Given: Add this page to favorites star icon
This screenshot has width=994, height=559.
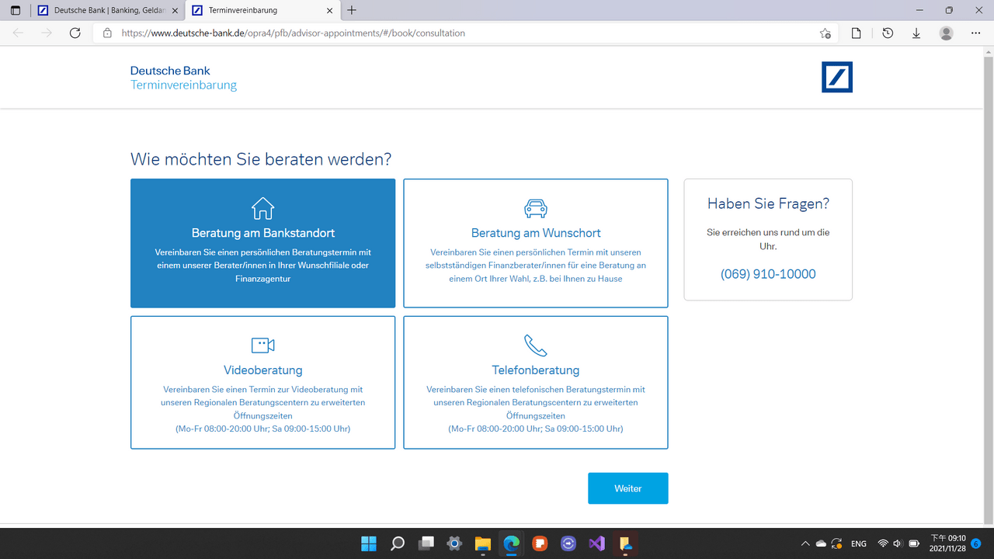Looking at the screenshot, I should point(825,33).
